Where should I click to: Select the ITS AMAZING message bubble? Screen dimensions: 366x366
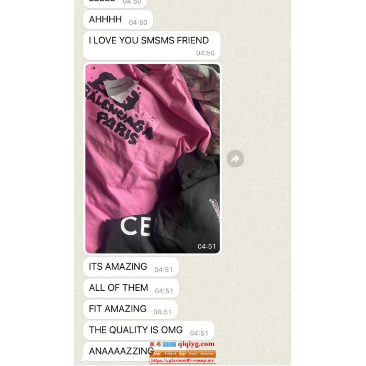click(131, 267)
